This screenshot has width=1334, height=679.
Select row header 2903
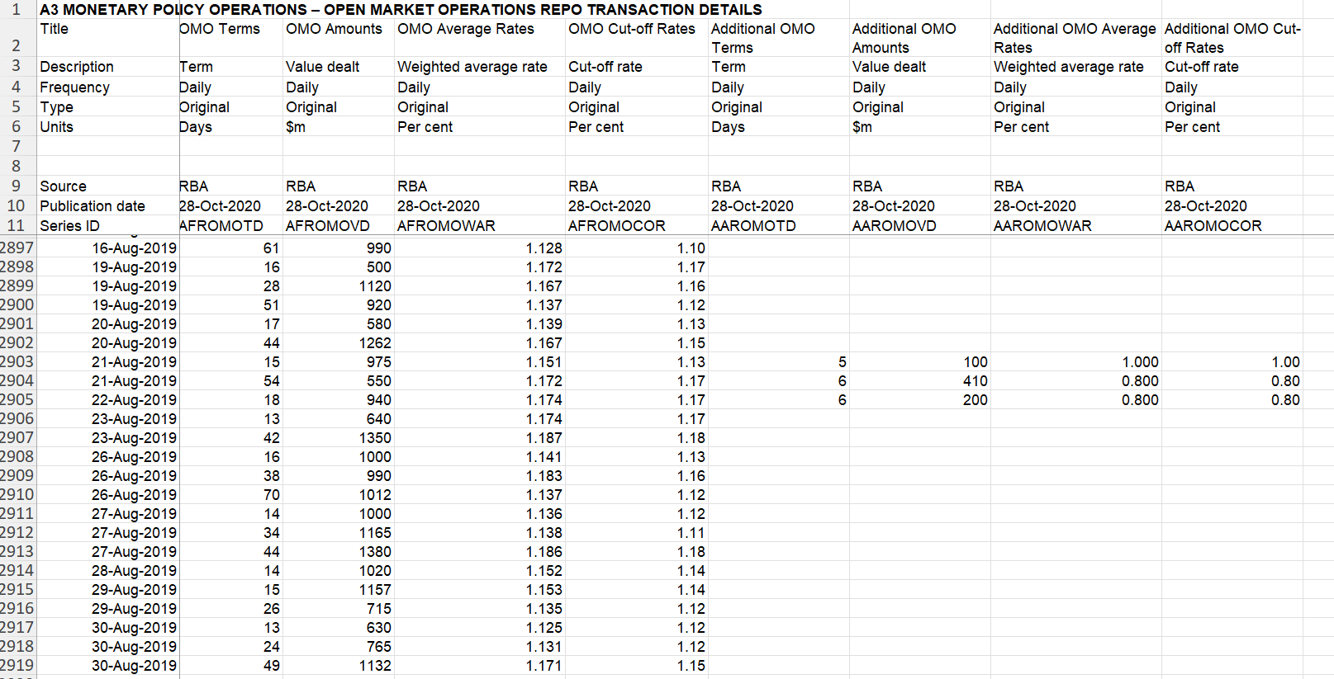point(17,361)
